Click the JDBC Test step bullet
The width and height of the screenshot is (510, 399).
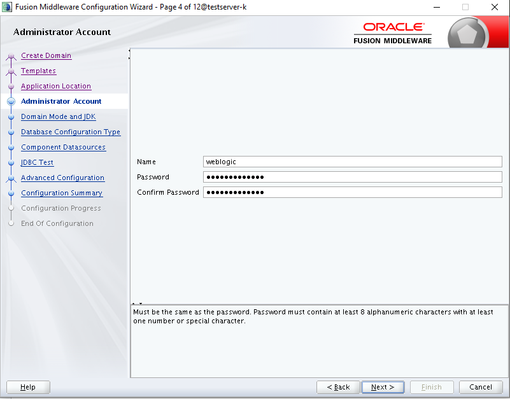[11, 163]
